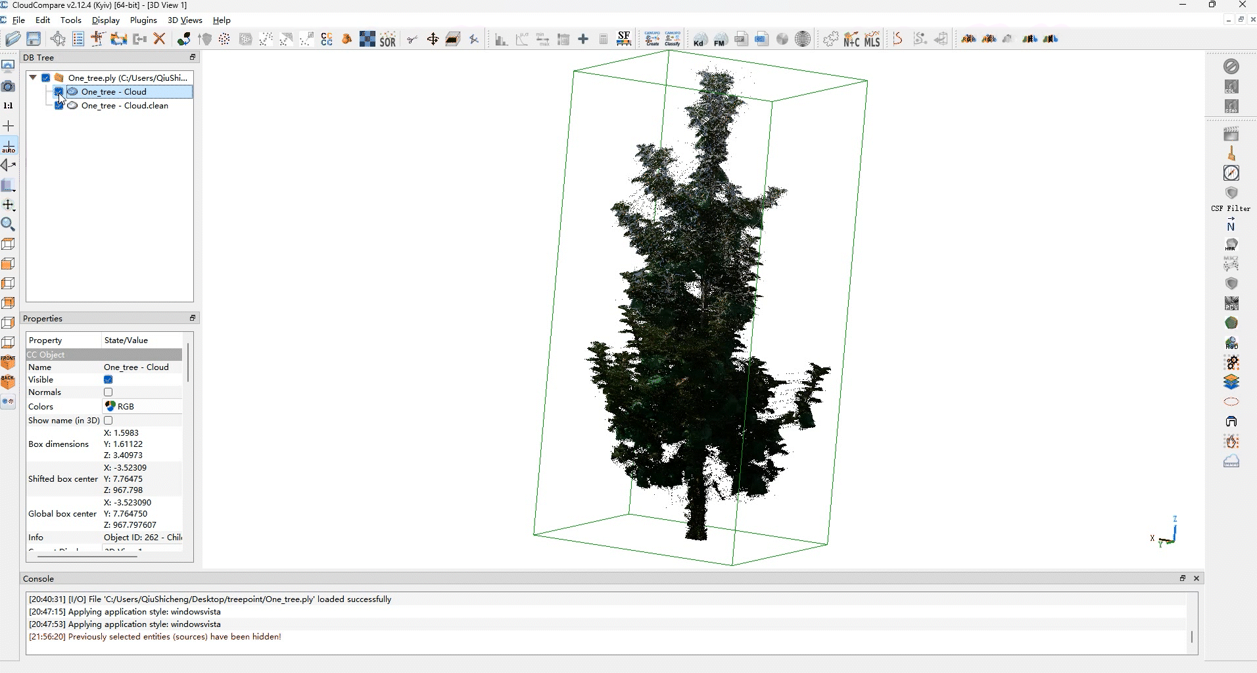The image size is (1257, 673).
Task: Activate the Point picking tool
Action: tap(58, 39)
